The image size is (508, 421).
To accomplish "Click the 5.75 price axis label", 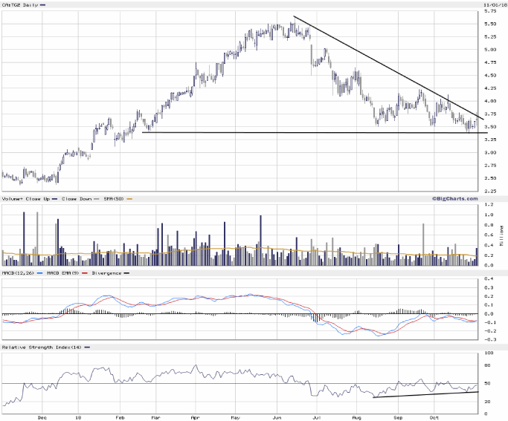I will tap(491, 11).
